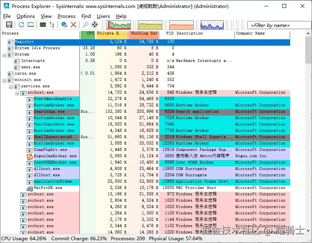The width and height of the screenshot is (312, 243).
Task: Open the Options menu
Action: [x=26, y=16]
